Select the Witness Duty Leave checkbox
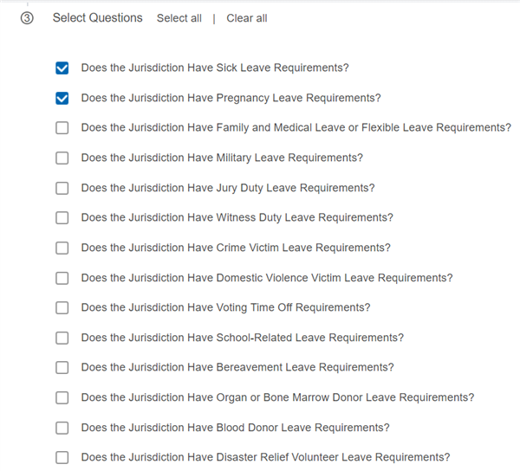The image size is (520, 471). [x=62, y=218]
